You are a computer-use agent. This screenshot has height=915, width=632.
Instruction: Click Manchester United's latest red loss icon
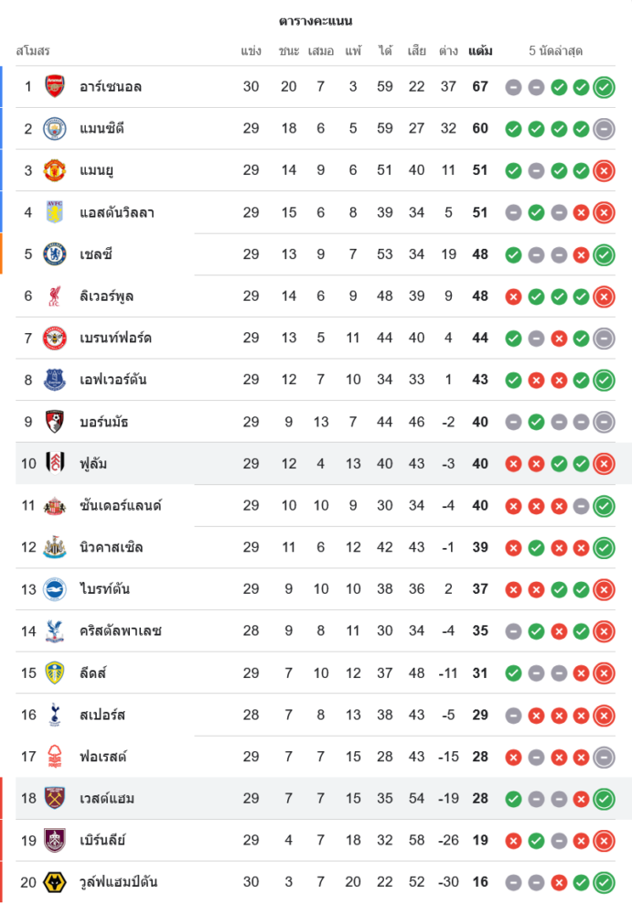(x=604, y=171)
